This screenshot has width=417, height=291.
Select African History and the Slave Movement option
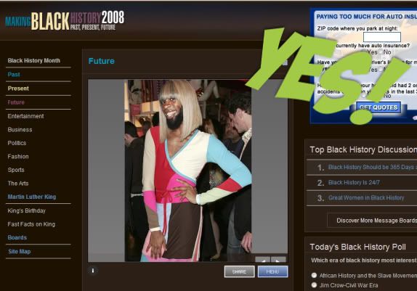pos(314,275)
